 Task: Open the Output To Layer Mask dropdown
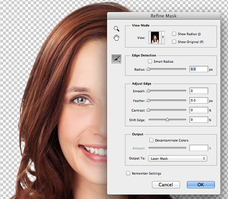[177, 158]
